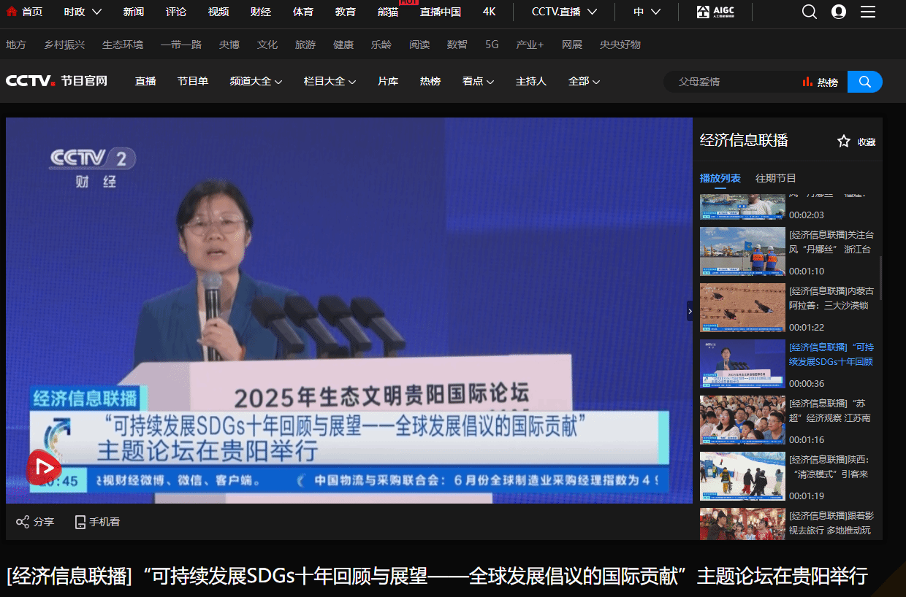
Task: Open the 产业+ link
Action: coord(530,45)
